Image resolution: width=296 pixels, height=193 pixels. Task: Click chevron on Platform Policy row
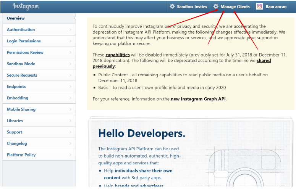coord(70,155)
